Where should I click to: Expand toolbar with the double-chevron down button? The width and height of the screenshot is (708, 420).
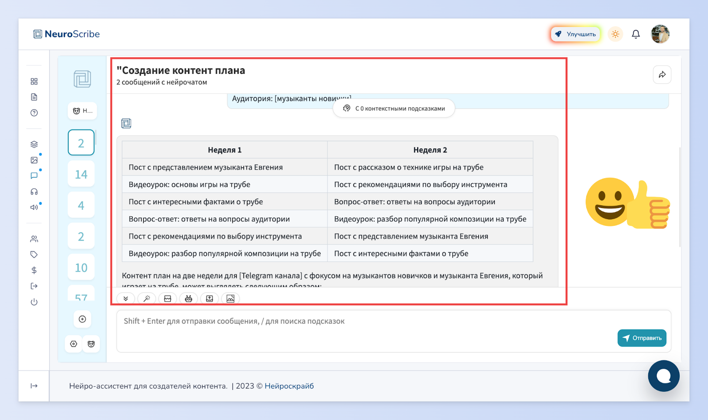coord(126,299)
